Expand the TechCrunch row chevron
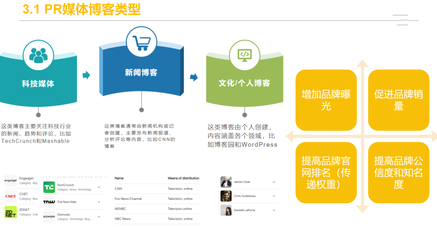Image resolution: width=437 pixels, height=229 pixels. tap(99, 187)
